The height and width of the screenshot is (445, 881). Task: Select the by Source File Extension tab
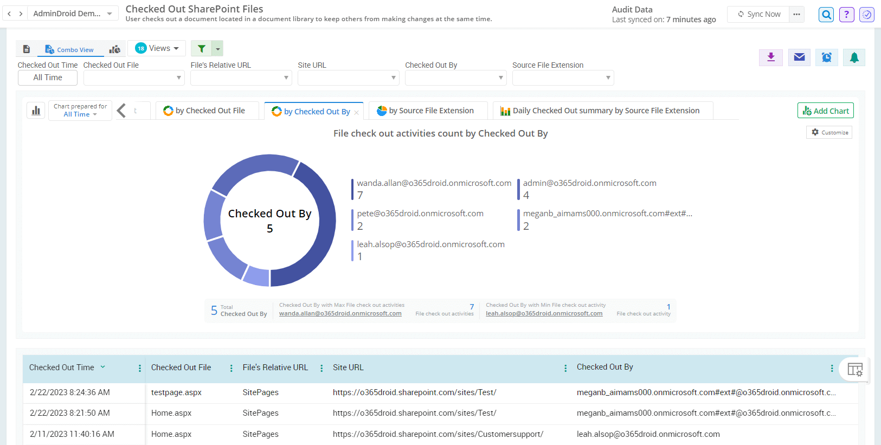click(x=427, y=111)
